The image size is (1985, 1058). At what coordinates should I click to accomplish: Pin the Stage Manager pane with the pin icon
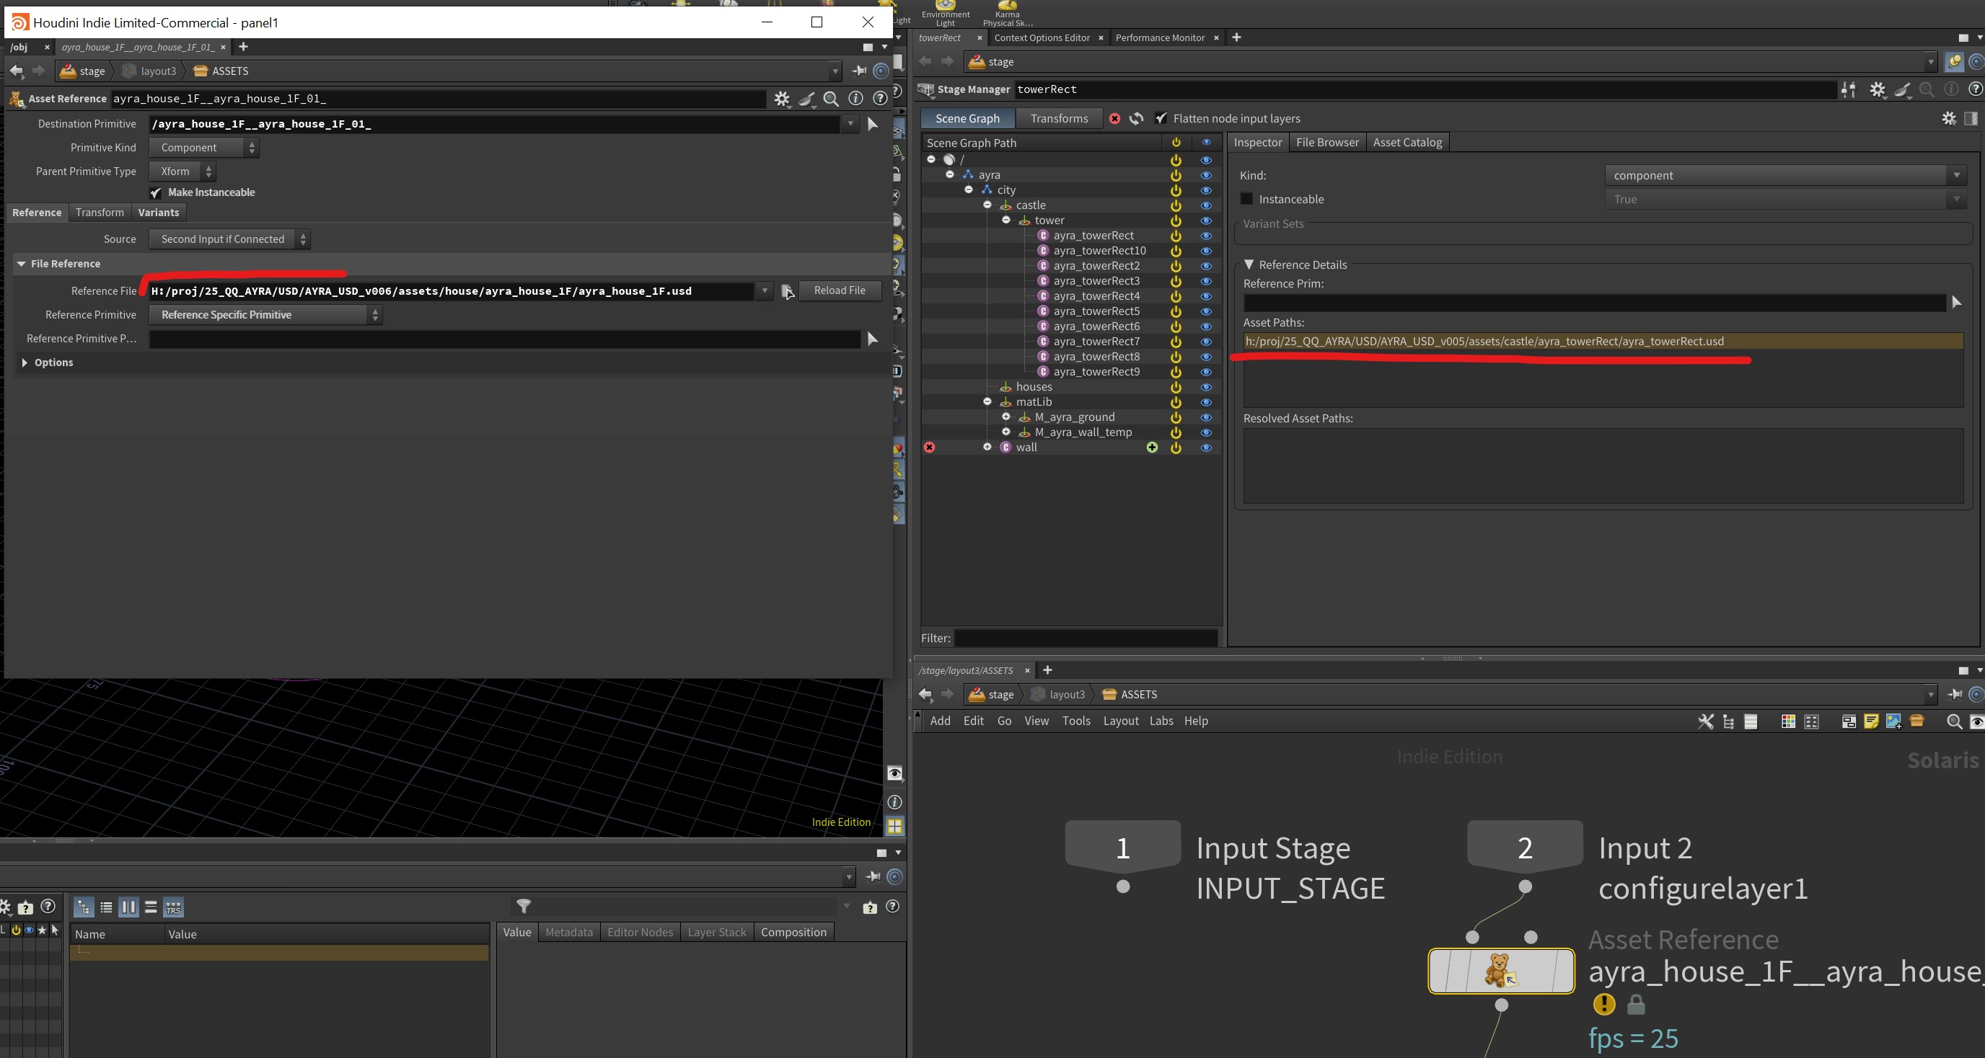pyautogui.click(x=1954, y=61)
